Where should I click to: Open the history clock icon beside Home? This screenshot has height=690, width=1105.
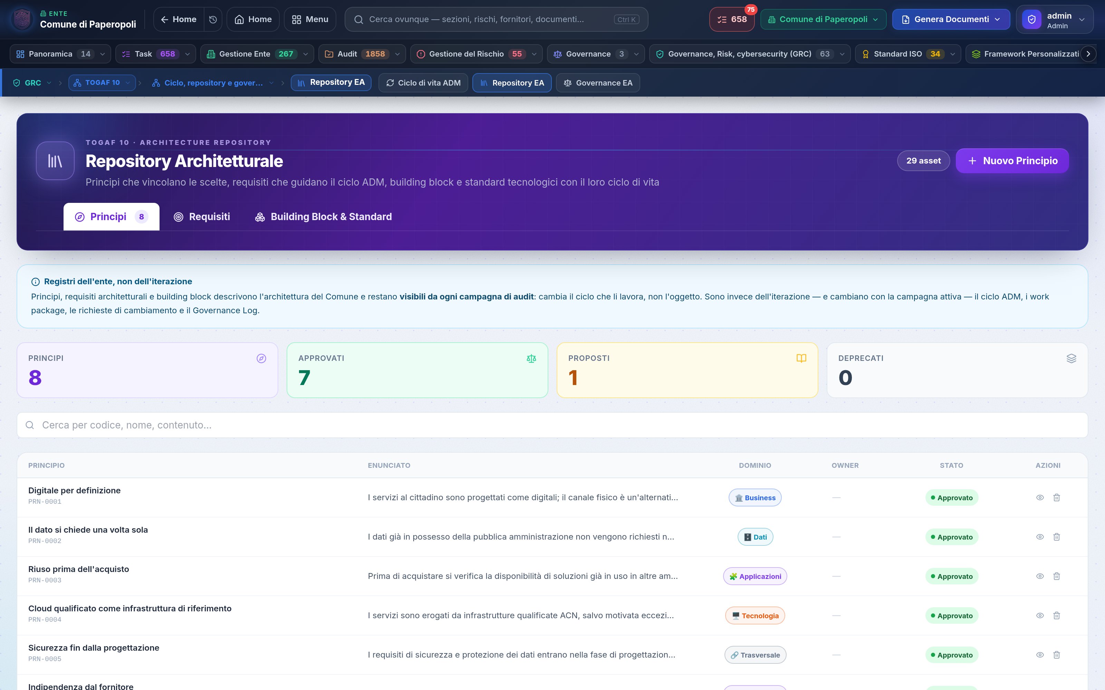pyautogui.click(x=213, y=19)
